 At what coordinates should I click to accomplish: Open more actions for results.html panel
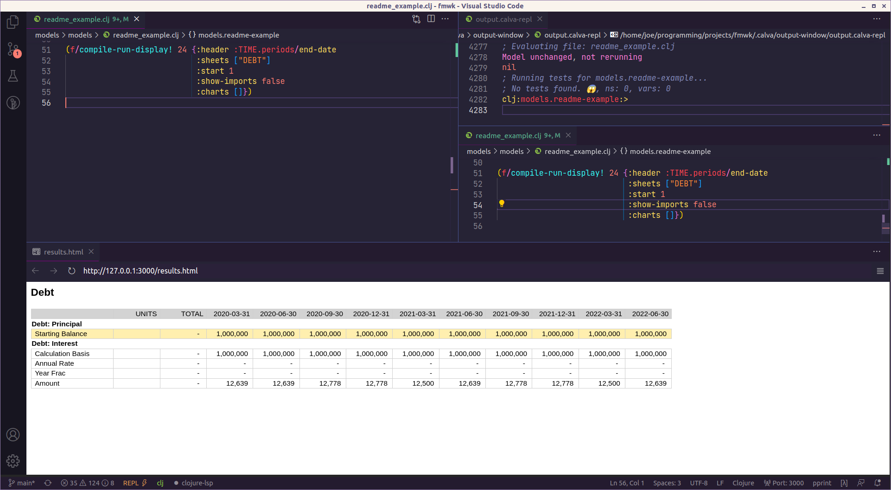pyautogui.click(x=877, y=252)
